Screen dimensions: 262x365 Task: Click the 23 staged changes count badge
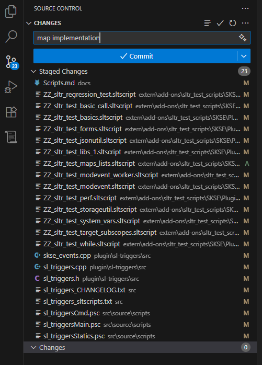(x=244, y=71)
